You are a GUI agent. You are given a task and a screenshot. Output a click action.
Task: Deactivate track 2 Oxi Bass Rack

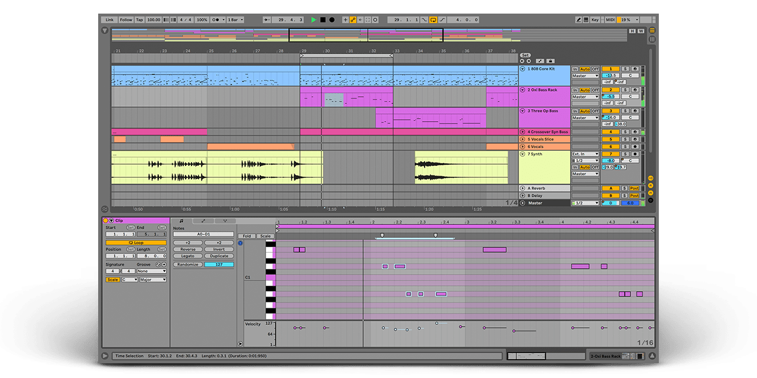click(610, 90)
